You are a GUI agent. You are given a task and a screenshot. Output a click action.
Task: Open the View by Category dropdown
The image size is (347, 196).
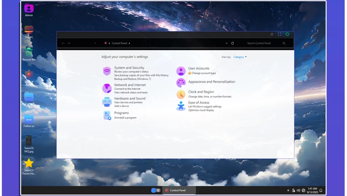click(x=240, y=57)
